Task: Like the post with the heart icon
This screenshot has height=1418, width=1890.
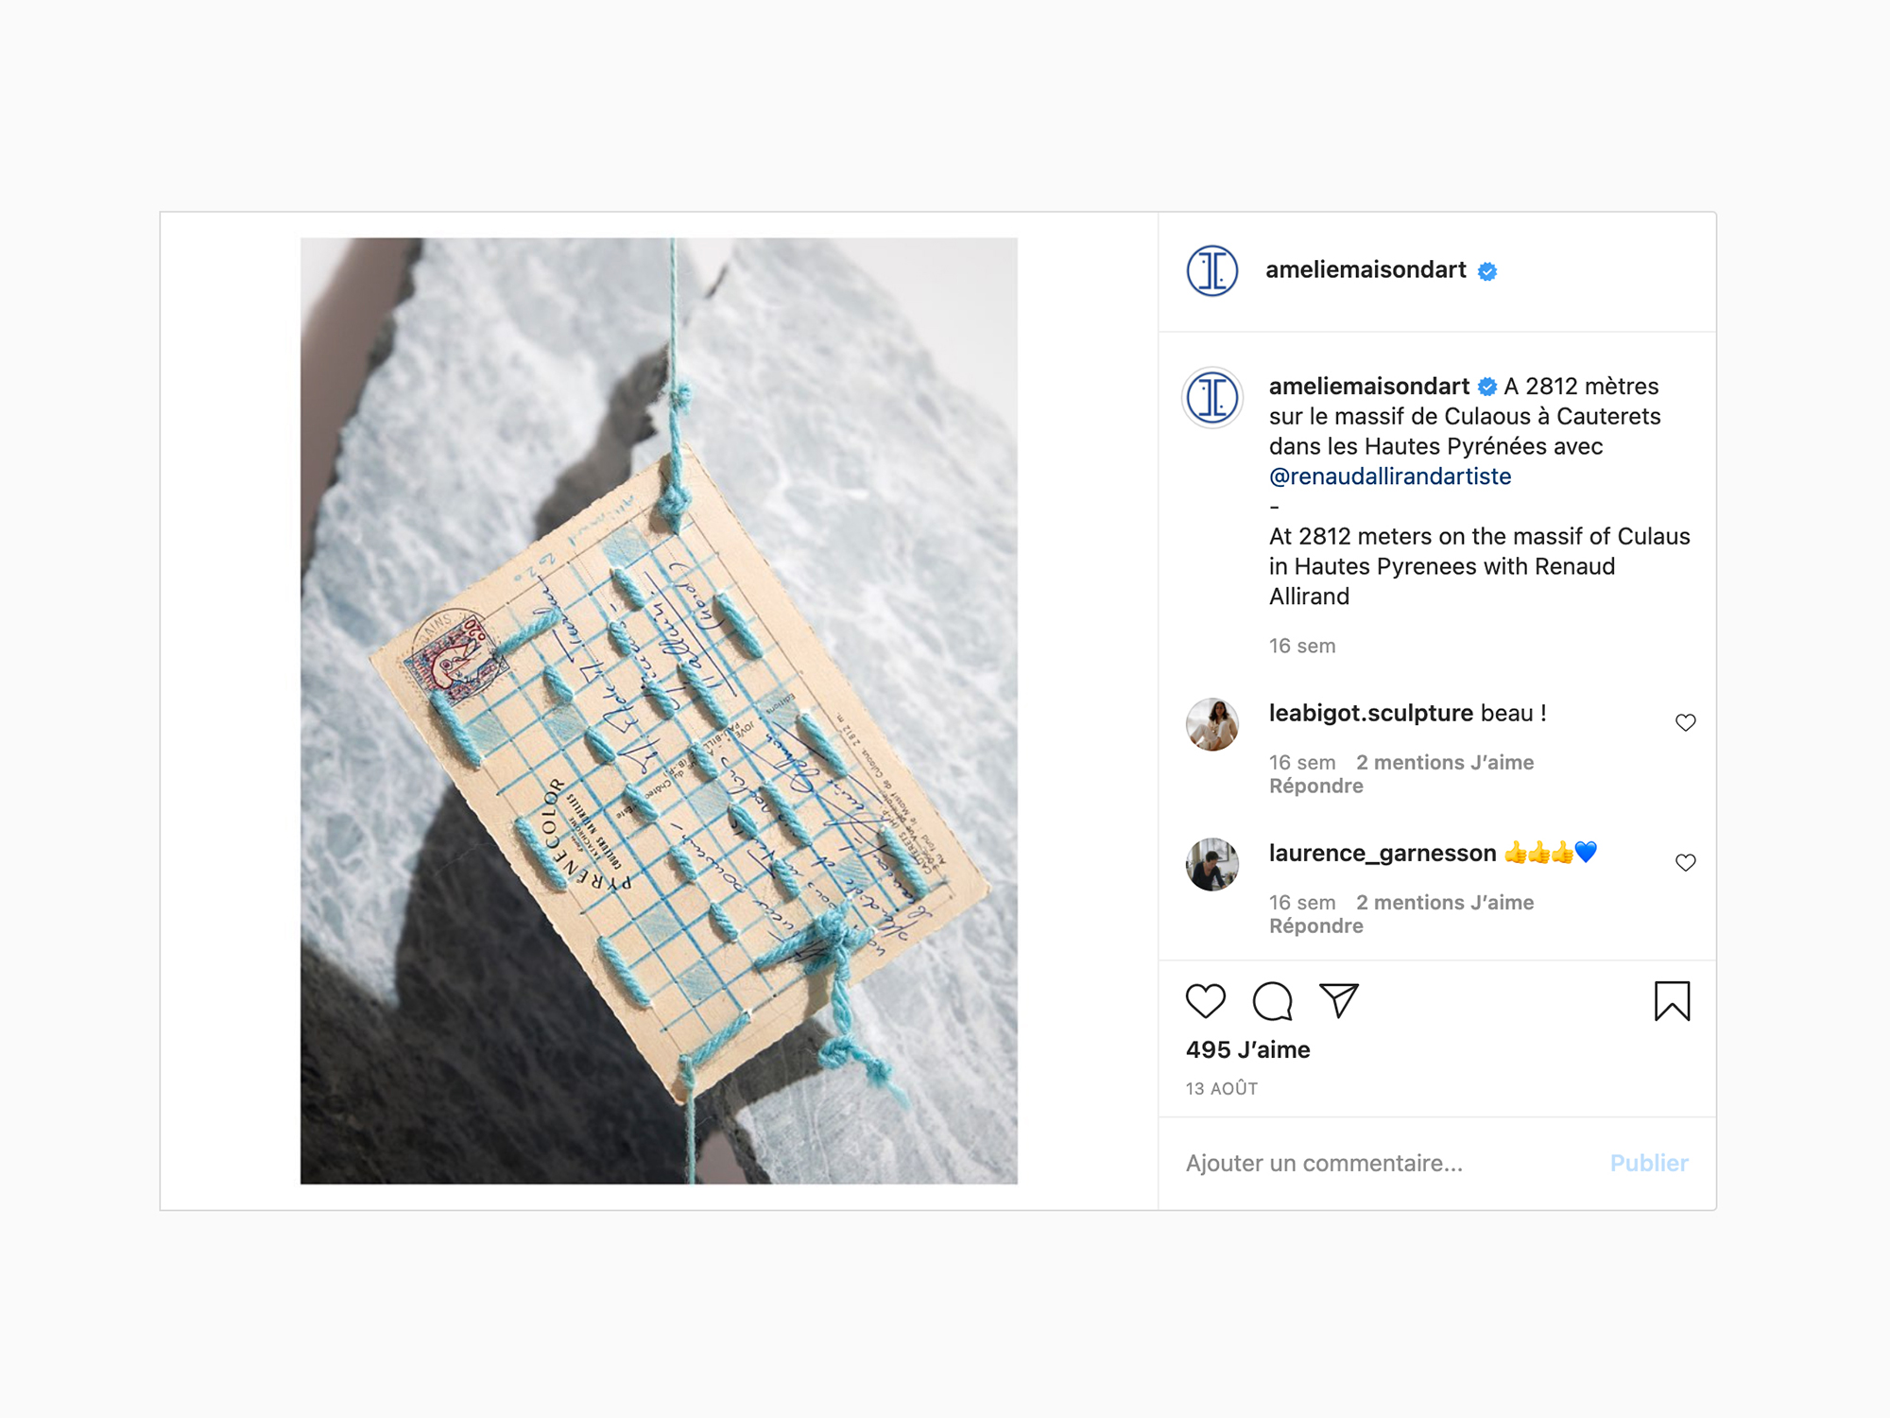Action: (1205, 1001)
